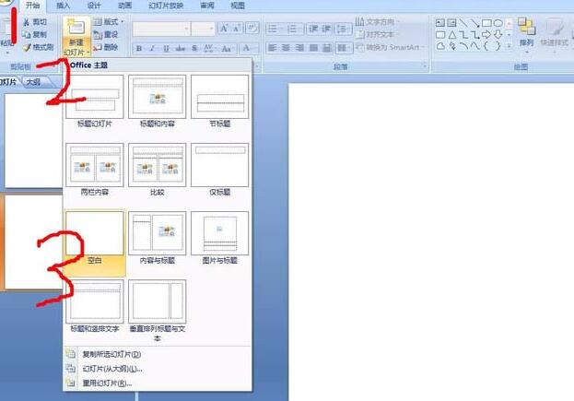This screenshot has height=401, width=574.
Task: Toggle Strikethrough abc formatting
Action: 180,48
